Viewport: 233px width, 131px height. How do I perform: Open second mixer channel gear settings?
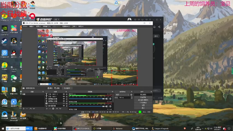[110, 106]
